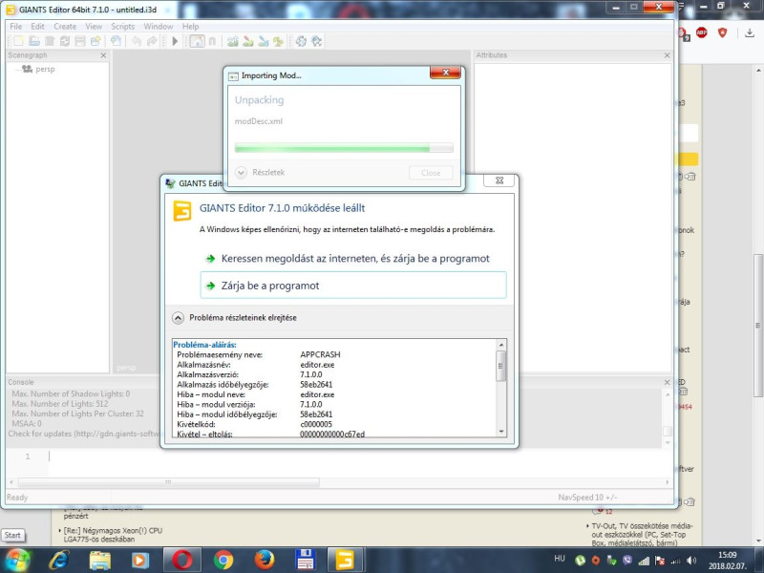Click the Alkalmazásnév value editor.exe
764x573 pixels.
click(317, 365)
